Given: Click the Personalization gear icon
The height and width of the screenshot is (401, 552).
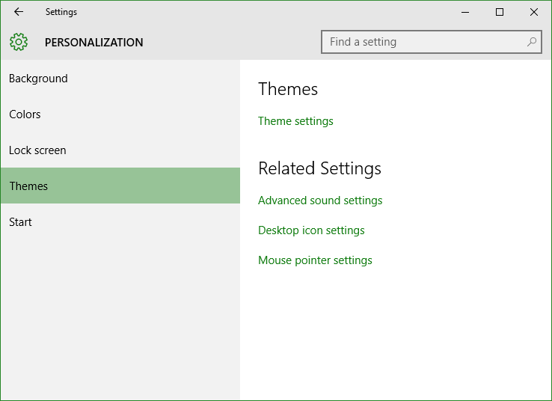Looking at the screenshot, I should click(x=19, y=42).
